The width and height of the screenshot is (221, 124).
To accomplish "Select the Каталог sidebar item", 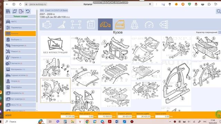I will [20, 34].
